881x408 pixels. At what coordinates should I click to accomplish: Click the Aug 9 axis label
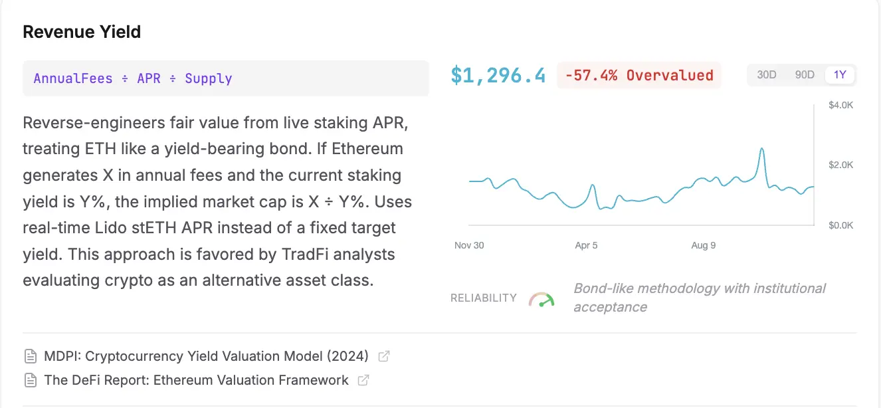pos(703,245)
